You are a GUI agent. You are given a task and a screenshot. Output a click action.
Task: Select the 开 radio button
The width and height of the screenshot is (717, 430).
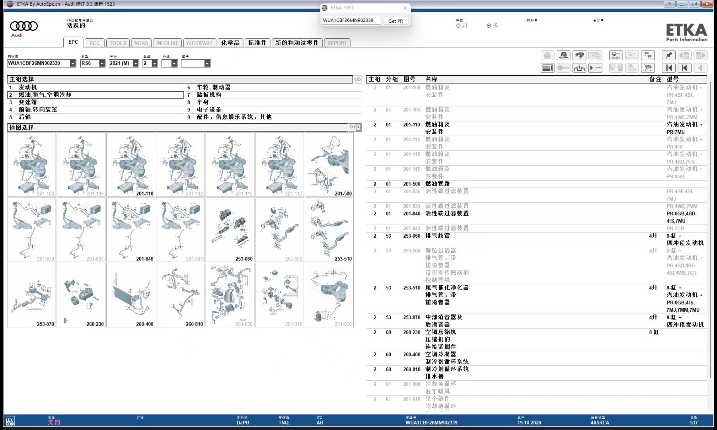point(458,25)
